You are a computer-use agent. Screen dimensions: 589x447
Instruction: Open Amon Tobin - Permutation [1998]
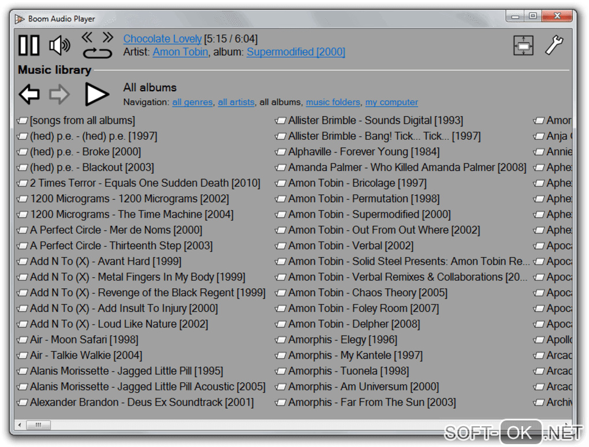[x=357, y=199]
